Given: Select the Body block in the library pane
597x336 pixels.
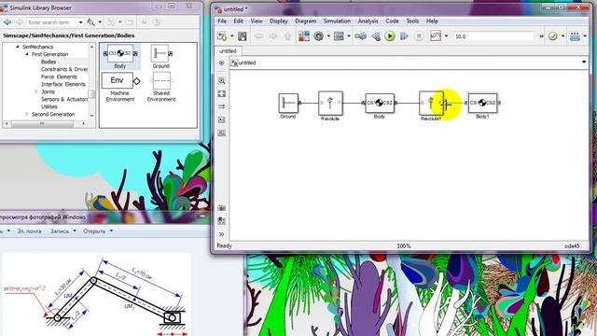Looking at the screenshot, I should (x=120, y=56).
